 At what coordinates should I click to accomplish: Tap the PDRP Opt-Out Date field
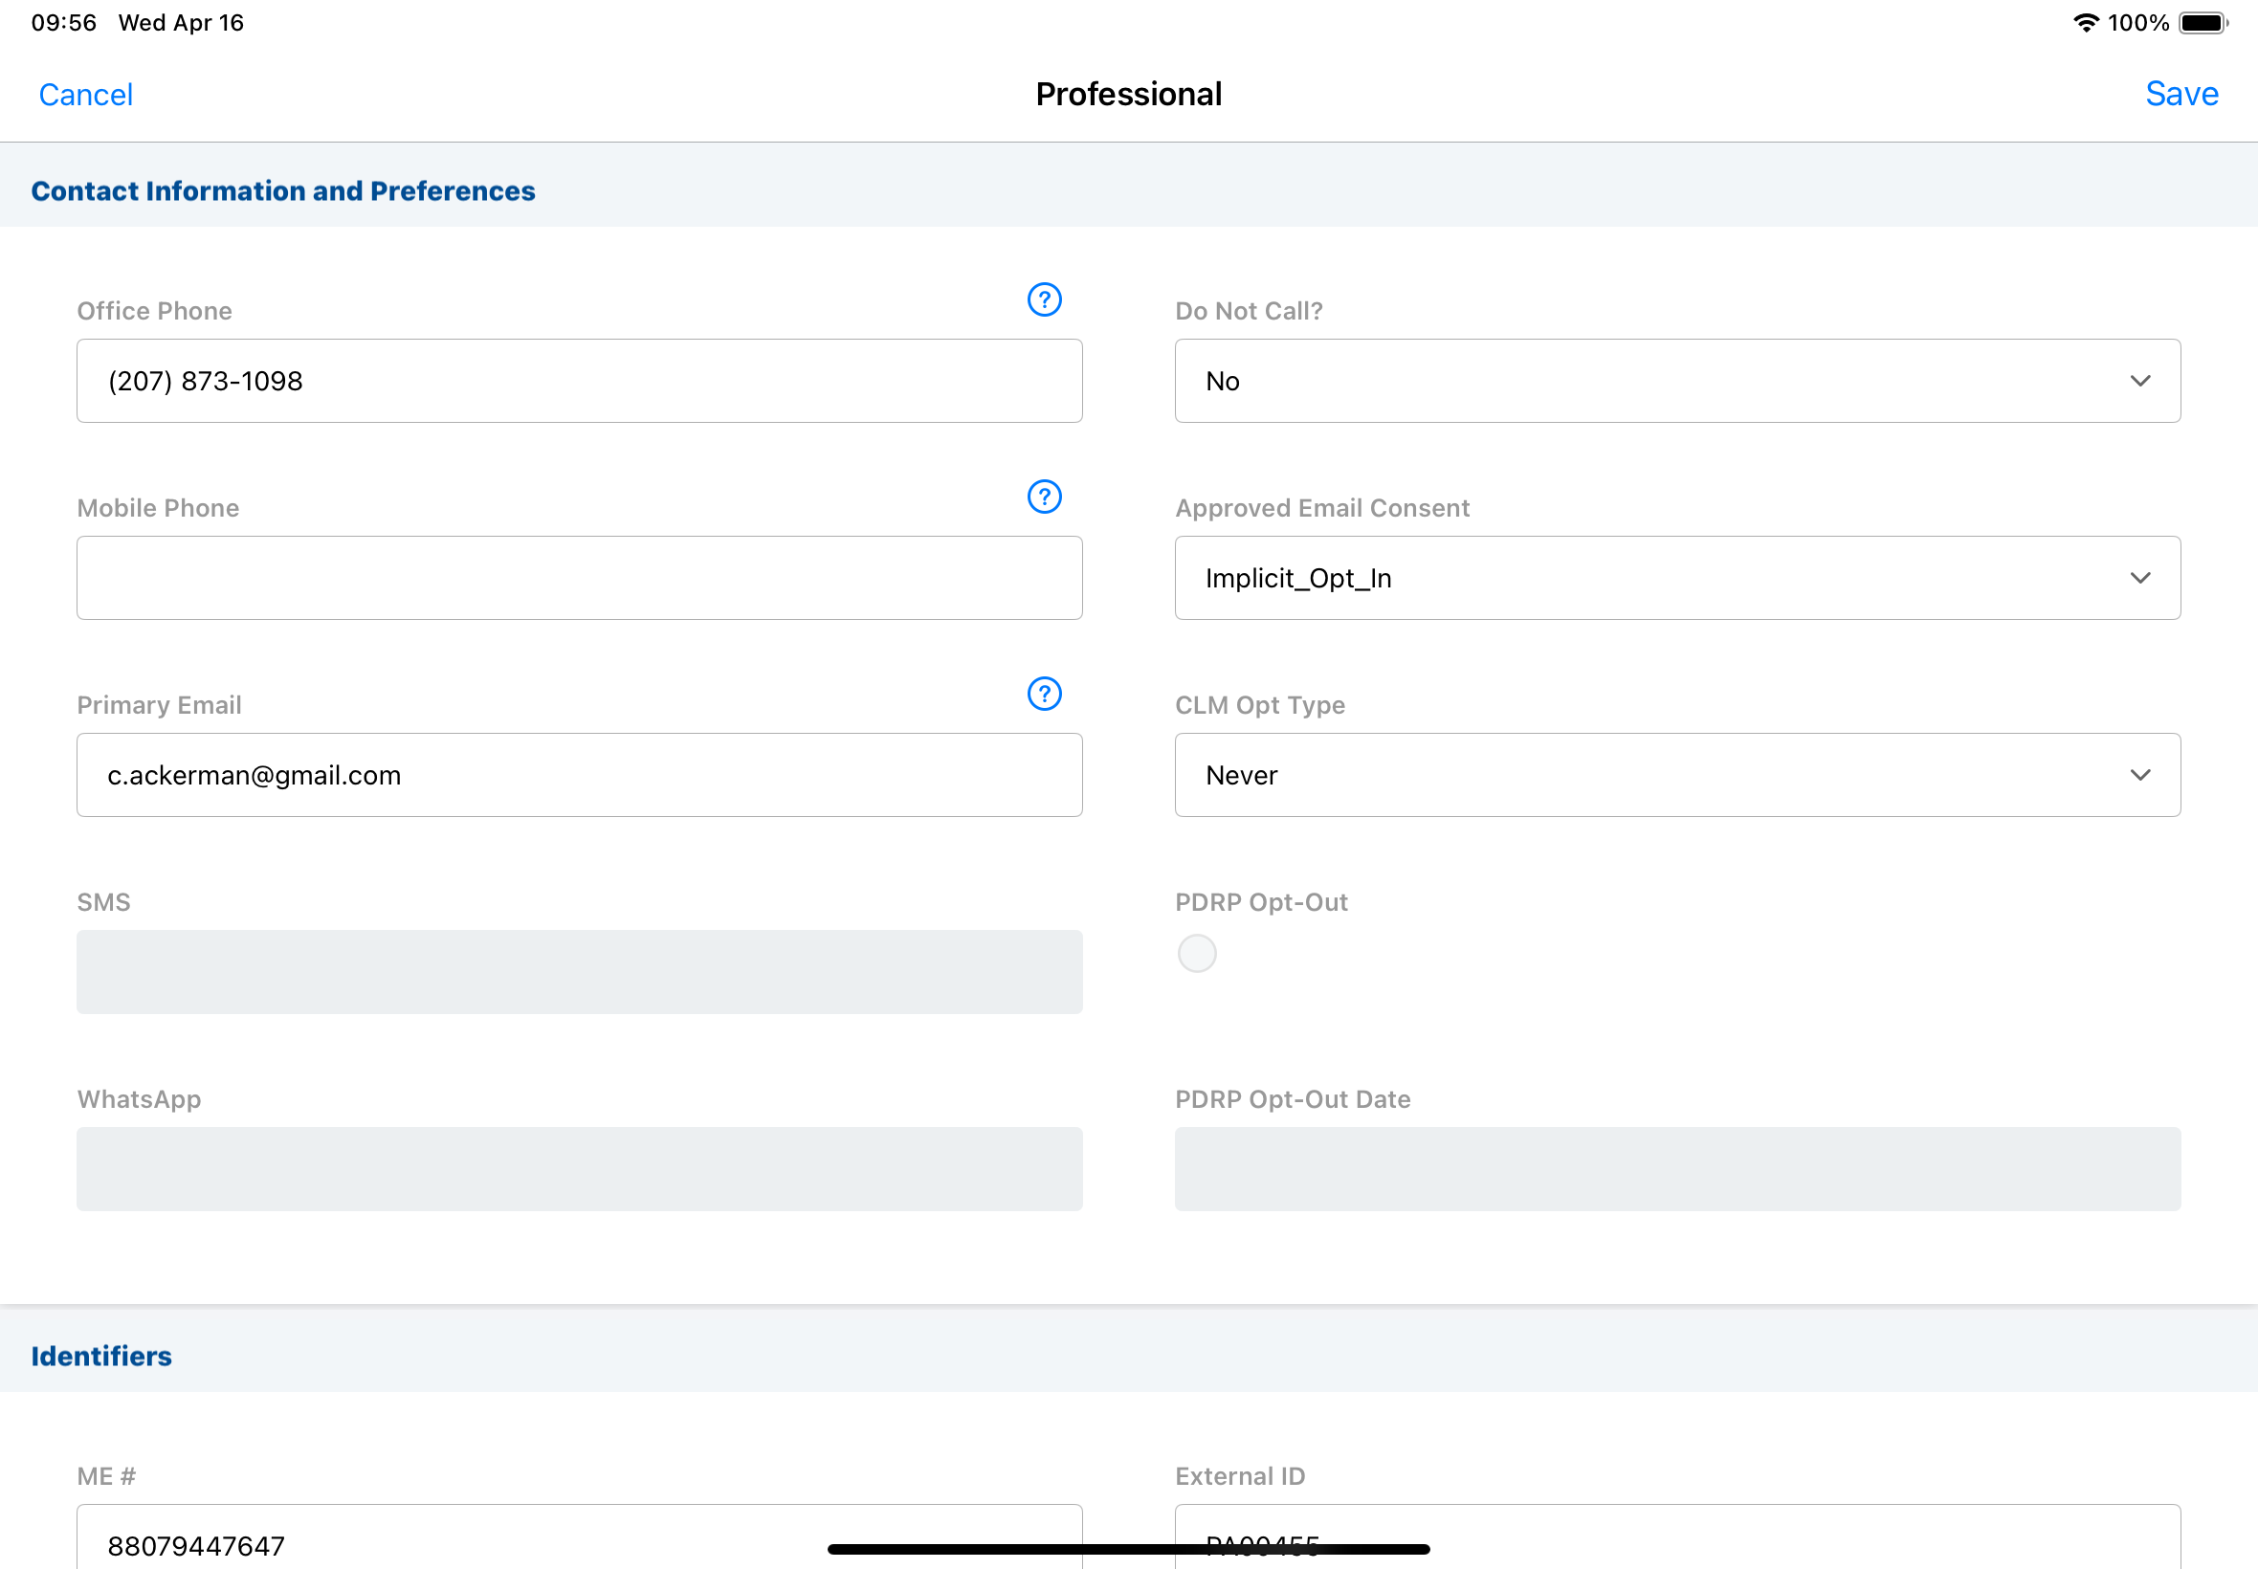tap(1677, 1169)
